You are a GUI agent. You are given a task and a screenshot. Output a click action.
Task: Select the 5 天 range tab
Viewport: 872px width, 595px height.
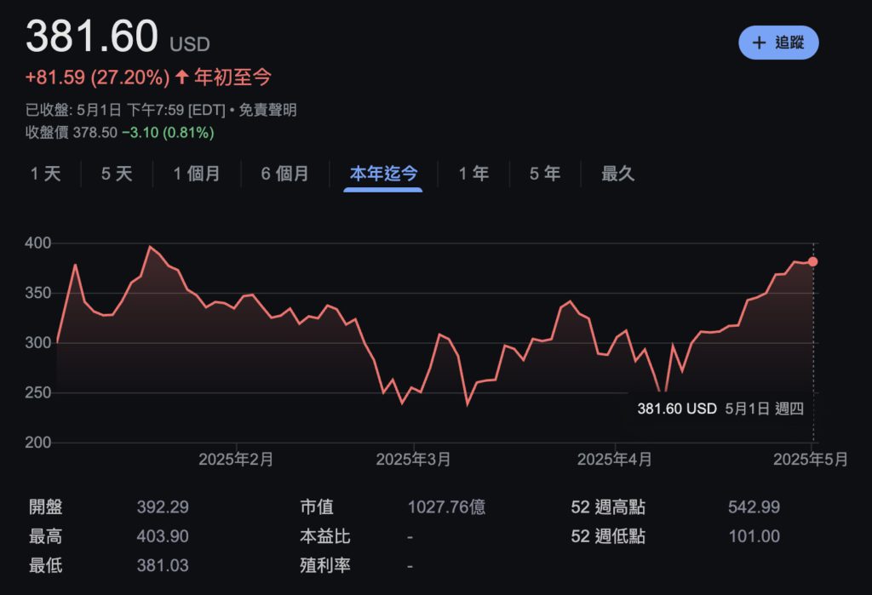[x=117, y=174]
